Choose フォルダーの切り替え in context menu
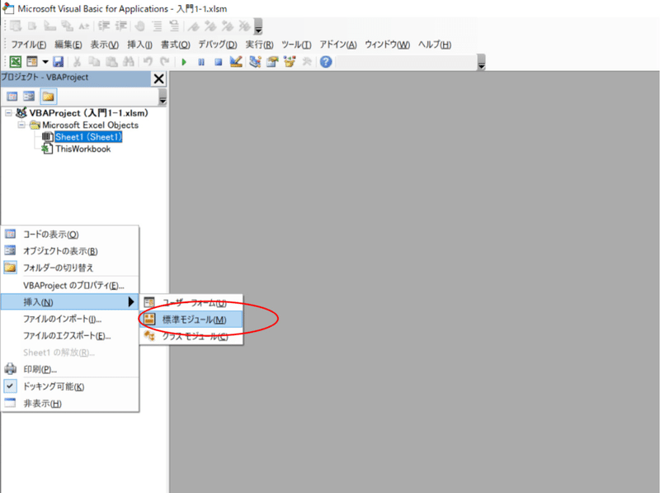 [x=70, y=268]
